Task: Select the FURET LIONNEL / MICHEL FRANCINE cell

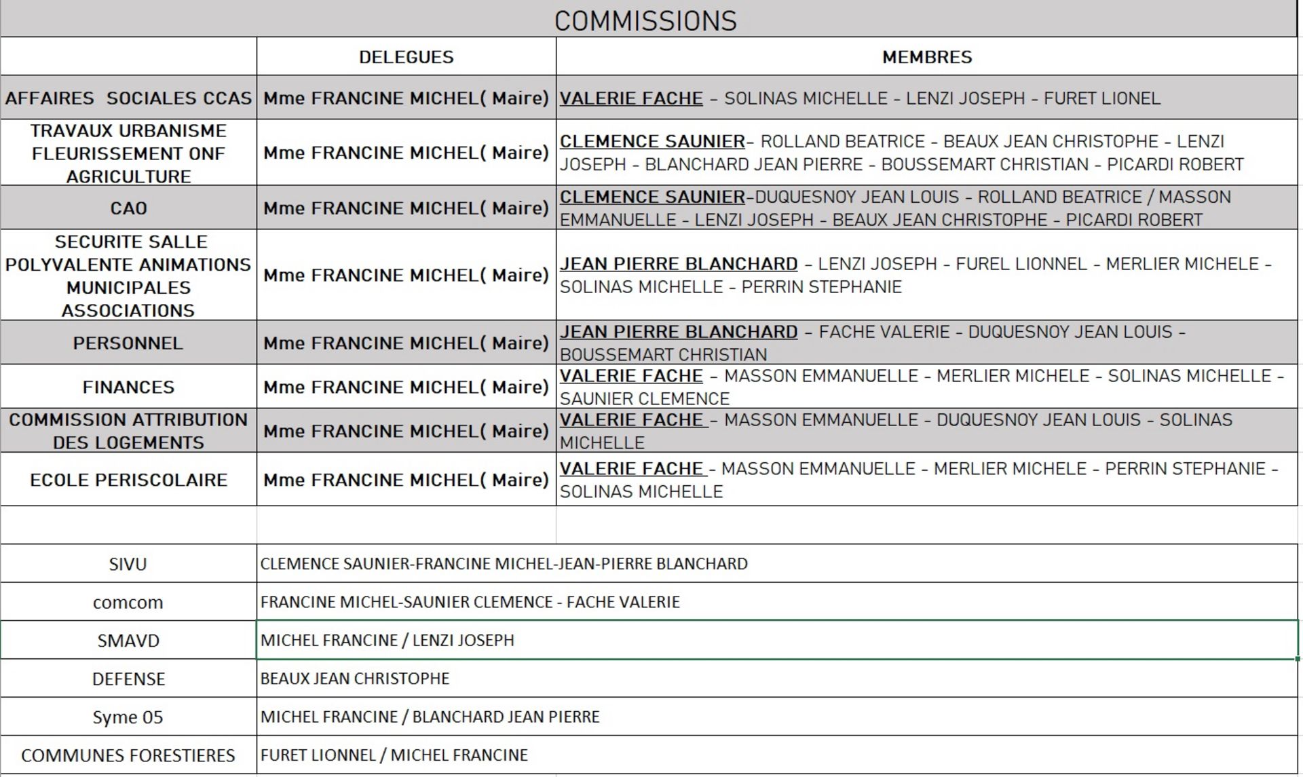Action: pyautogui.click(x=777, y=755)
